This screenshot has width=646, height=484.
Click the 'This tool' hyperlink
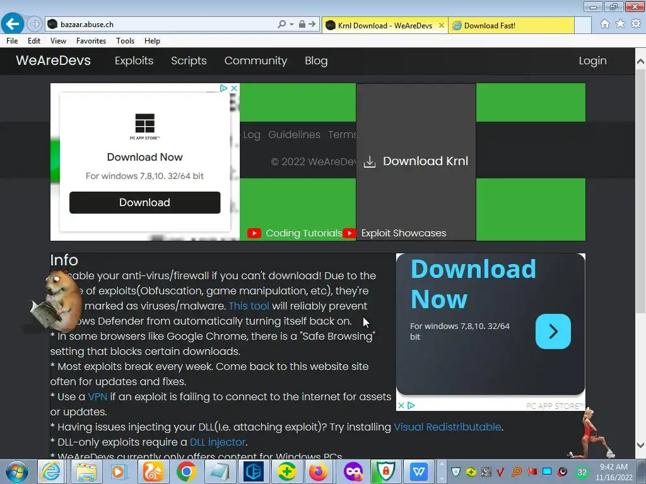point(249,306)
